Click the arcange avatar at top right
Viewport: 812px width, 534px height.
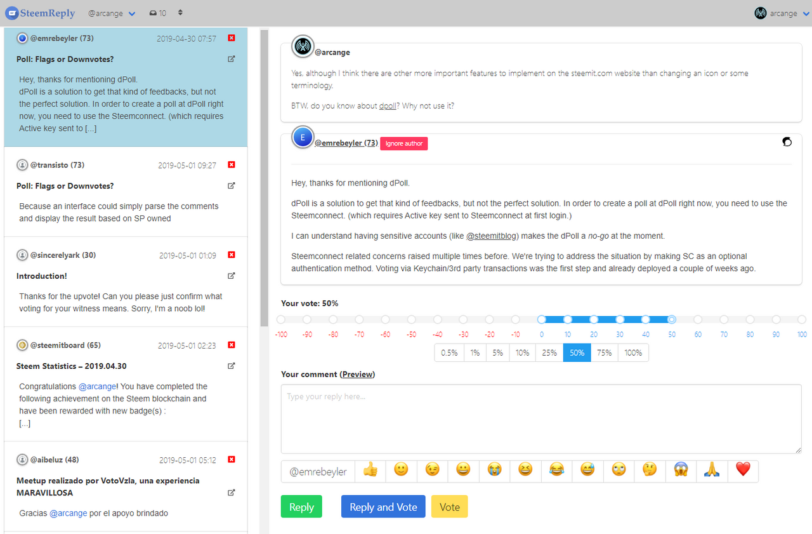pyautogui.click(x=760, y=13)
